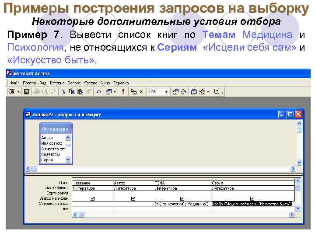Toggle show checkbox for ТЕМА column
Viewport: 315px width, 236px height.
pyautogui.click(x=182, y=198)
